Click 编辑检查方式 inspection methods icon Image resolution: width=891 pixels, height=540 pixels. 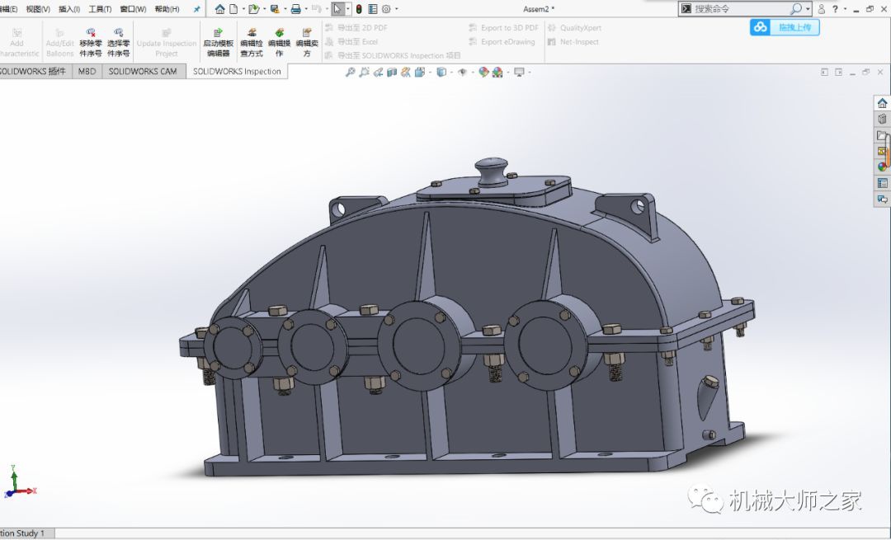(251, 33)
